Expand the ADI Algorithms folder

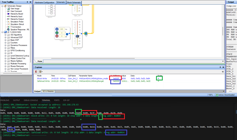click(5, 35)
